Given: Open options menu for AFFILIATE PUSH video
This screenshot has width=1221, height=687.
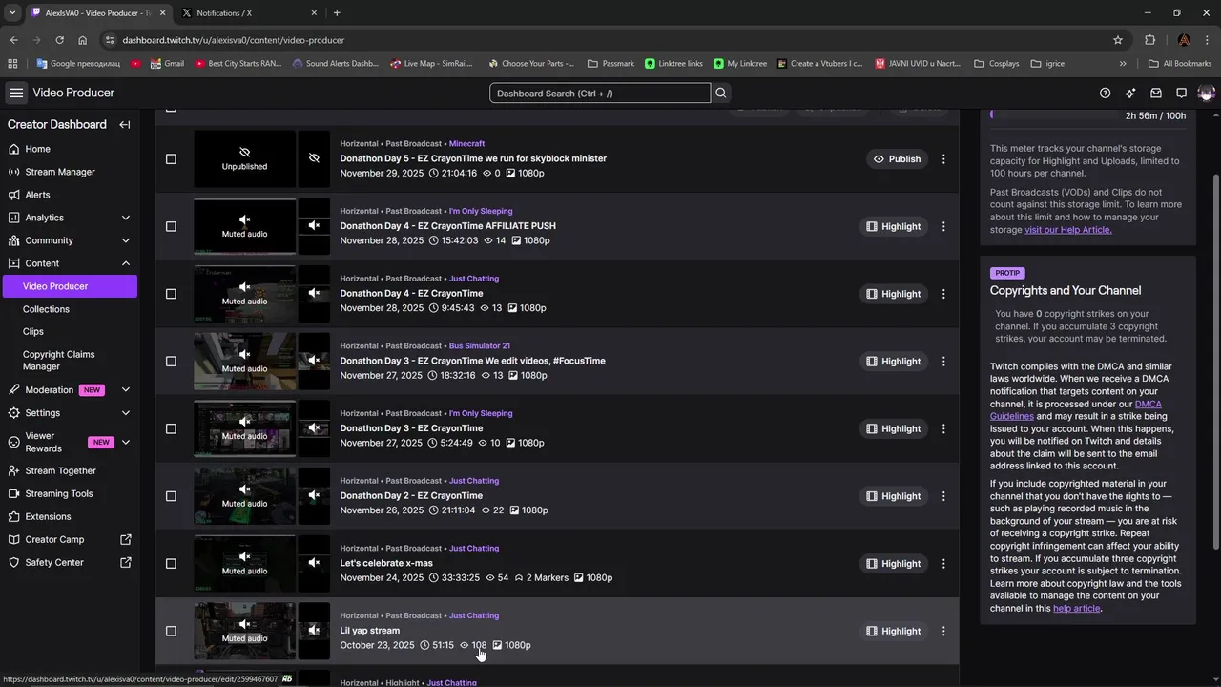Looking at the screenshot, I should pyautogui.click(x=943, y=226).
